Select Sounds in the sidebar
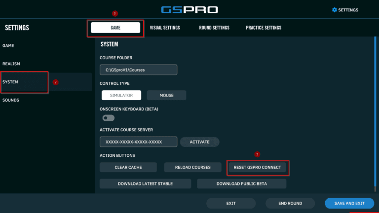379x213 pixels. click(x=11, y=100)
